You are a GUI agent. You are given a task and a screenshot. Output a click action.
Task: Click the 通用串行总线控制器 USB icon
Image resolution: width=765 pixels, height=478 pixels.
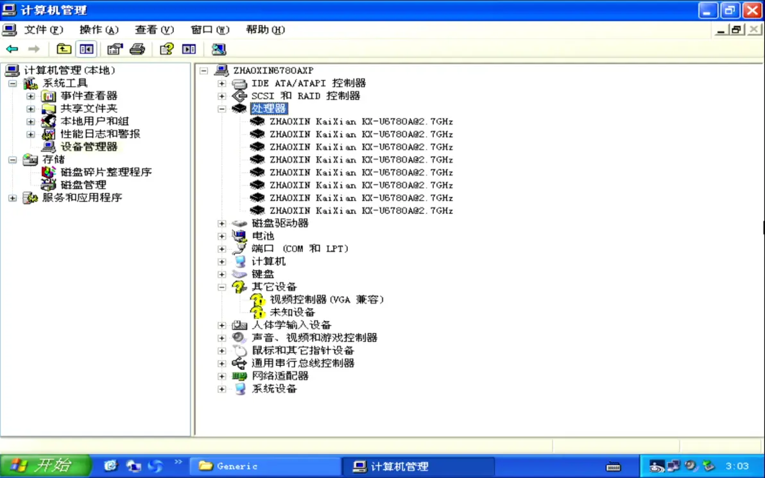pyautogui.click(x=239, y=363)
